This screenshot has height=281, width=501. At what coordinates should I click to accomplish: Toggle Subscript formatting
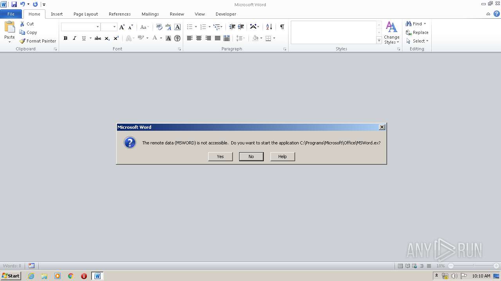pyautogui.click(x=107, y=38)
